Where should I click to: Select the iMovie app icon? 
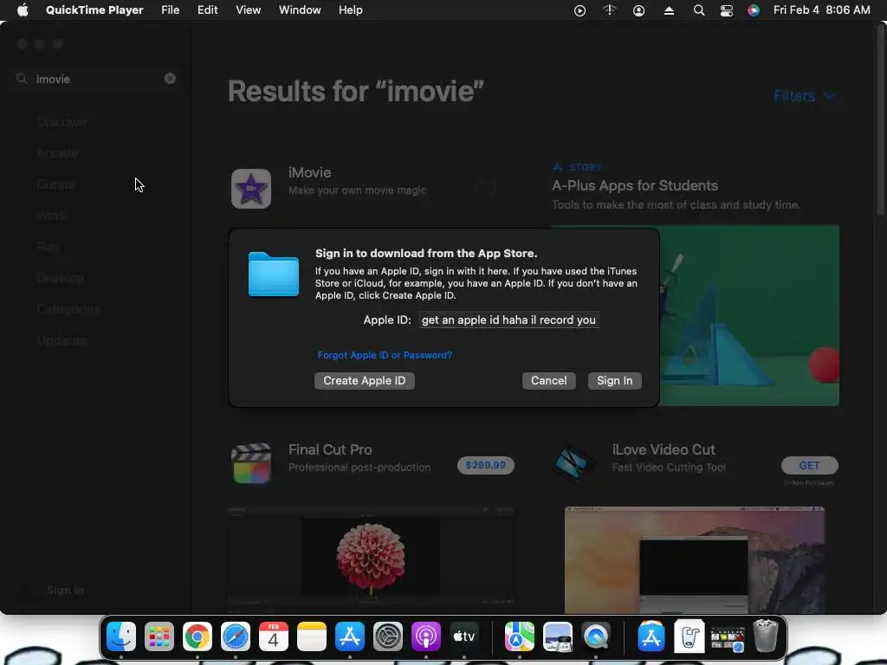tap(251, 189)
